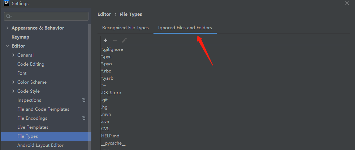Screen dimensions: 355x150
Task: Click the copy icon beside File Encodings
Action: [x=83, y=118]
